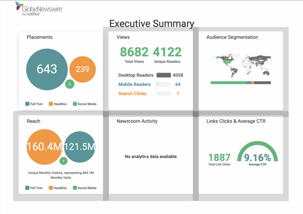Click the Desktop Readers dark bar
Viewport: 303px width, 214px height.
click(x=163, y=75)
